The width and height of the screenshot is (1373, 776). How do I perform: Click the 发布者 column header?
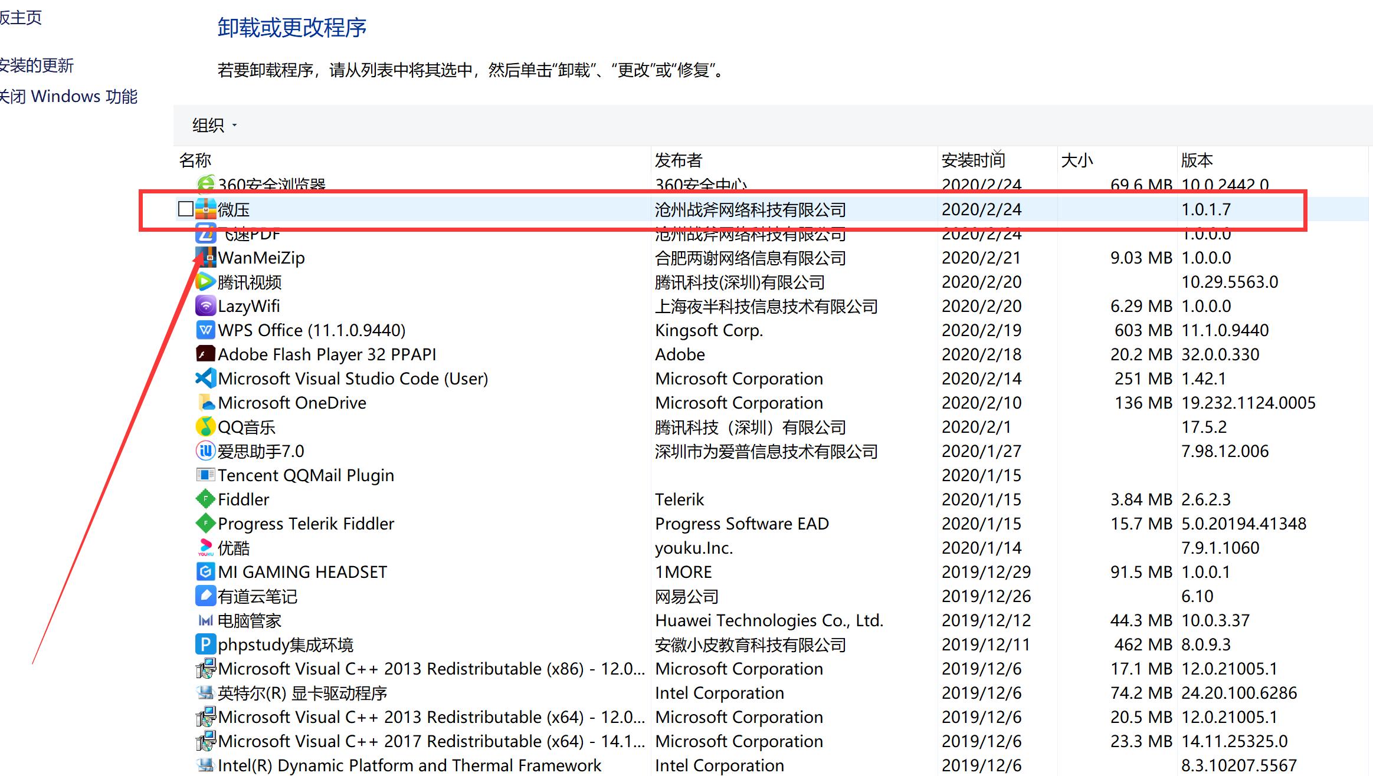[x=679, y=160]
